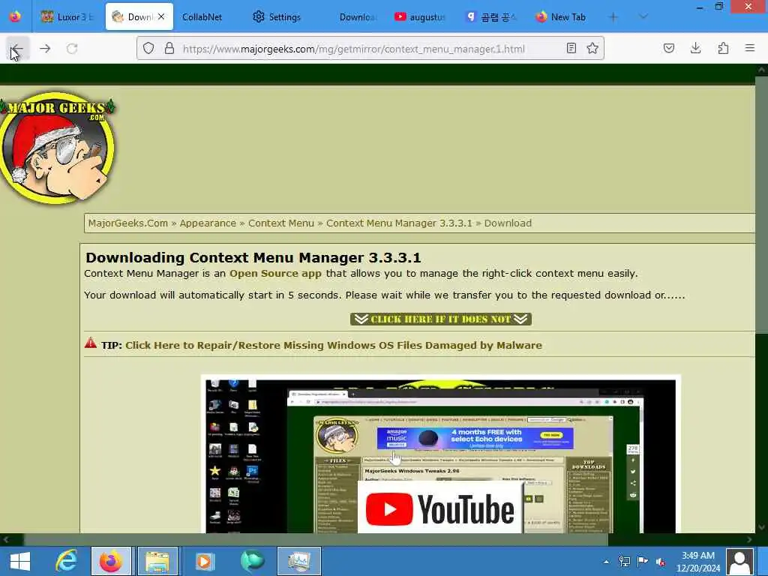Open the Open Source app link
Image resolution: width=768 pixels, height=576 pixels.
click(275, 273)
